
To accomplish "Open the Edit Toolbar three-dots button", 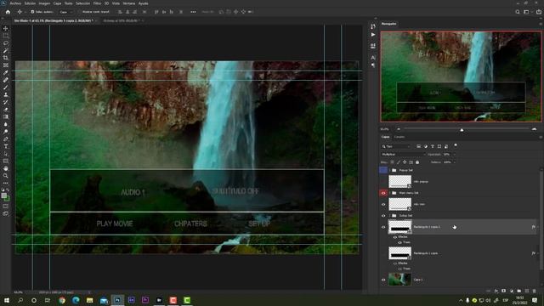I will click(6, 183).
